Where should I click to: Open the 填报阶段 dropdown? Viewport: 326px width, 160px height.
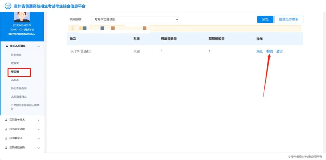pos(135,20)
